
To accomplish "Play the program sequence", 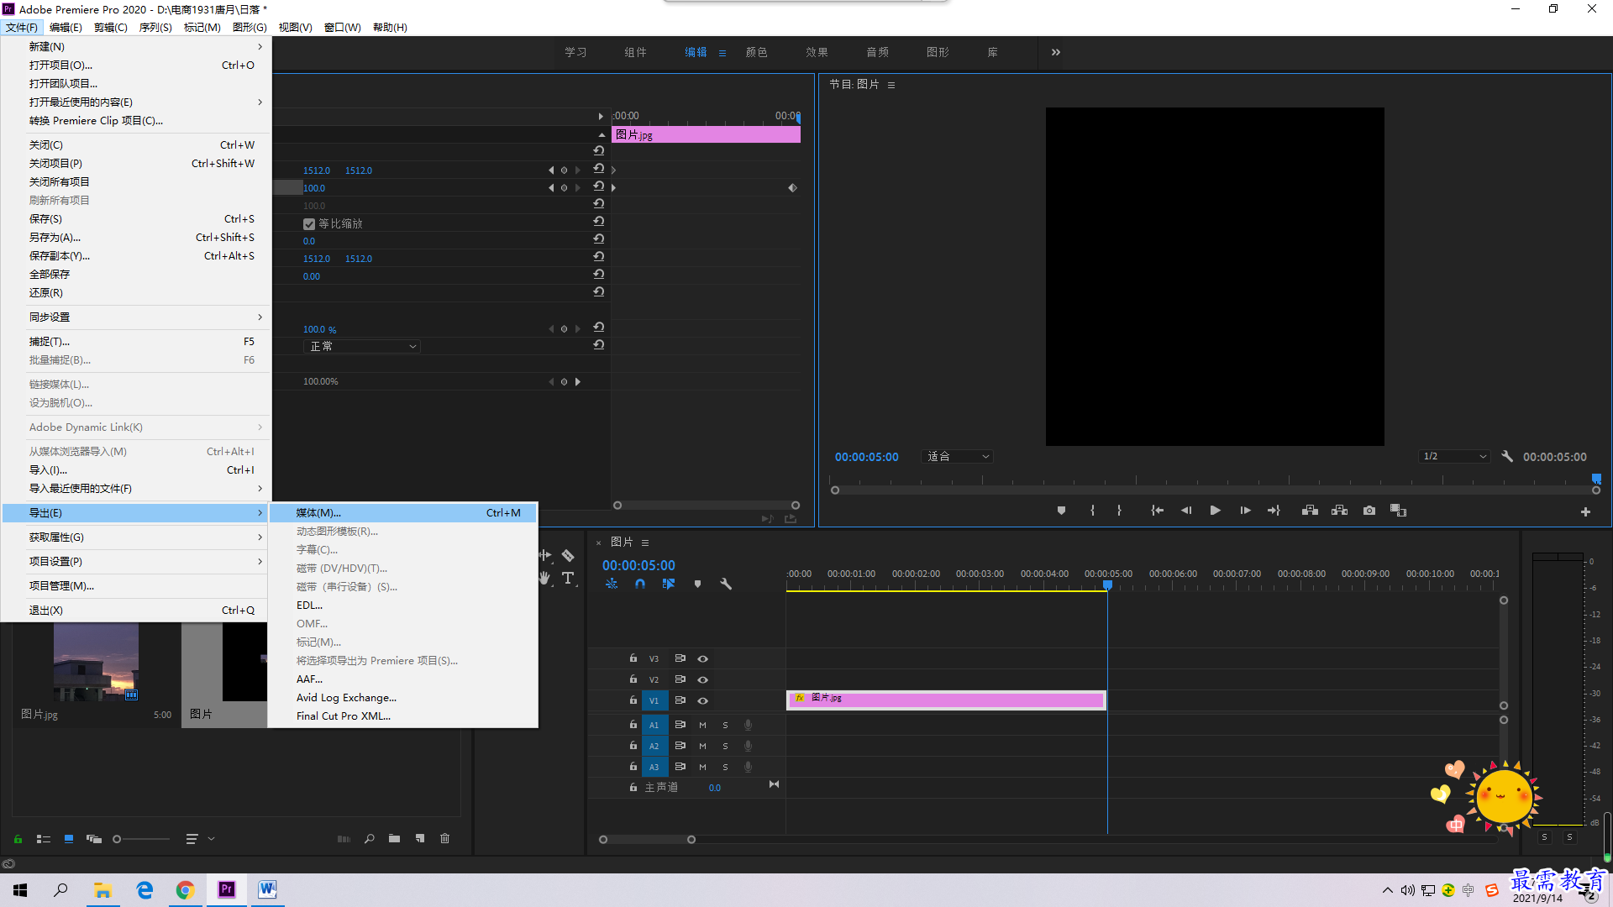I will [x=1215, y=511].
